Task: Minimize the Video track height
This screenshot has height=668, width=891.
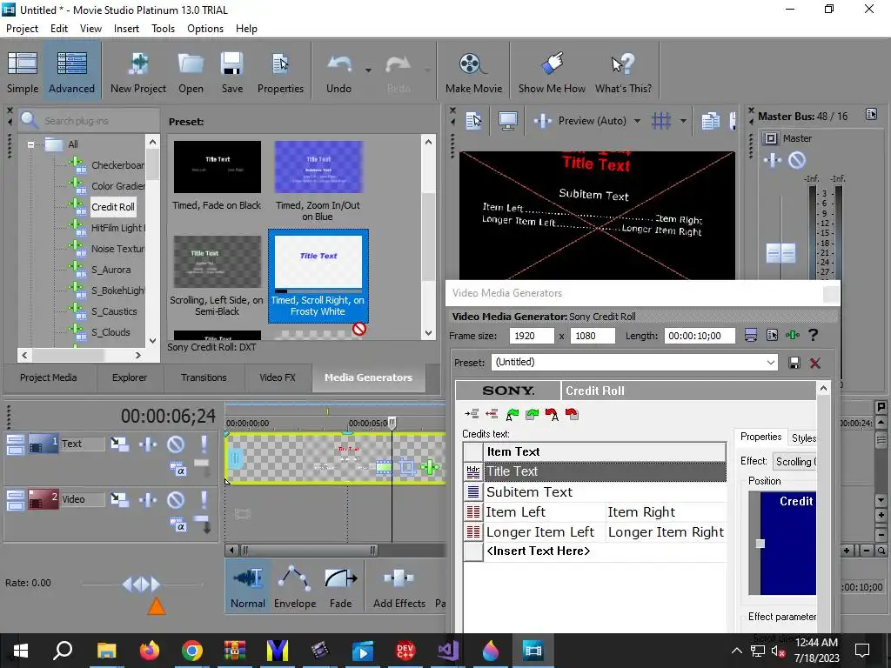Action: tap(16, 495)
